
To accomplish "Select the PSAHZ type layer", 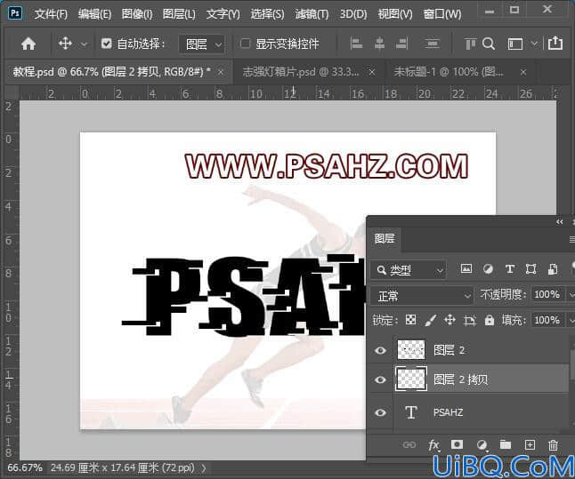I will 482,412.
